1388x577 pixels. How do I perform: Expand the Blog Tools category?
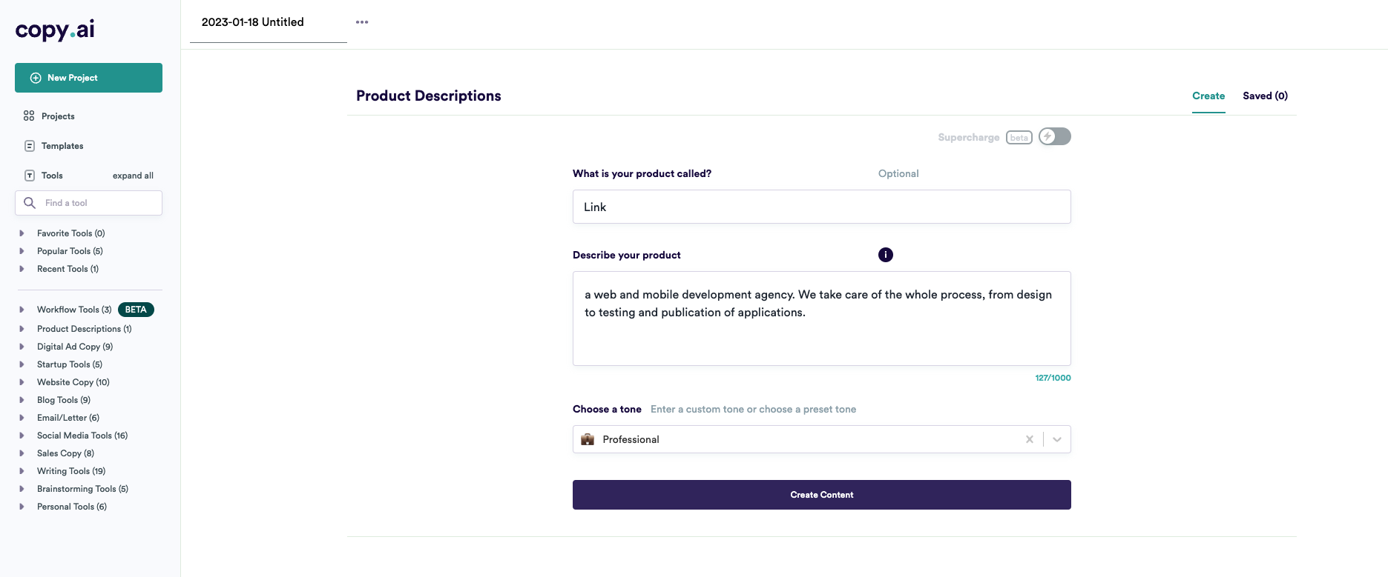[x=22, y=400]
